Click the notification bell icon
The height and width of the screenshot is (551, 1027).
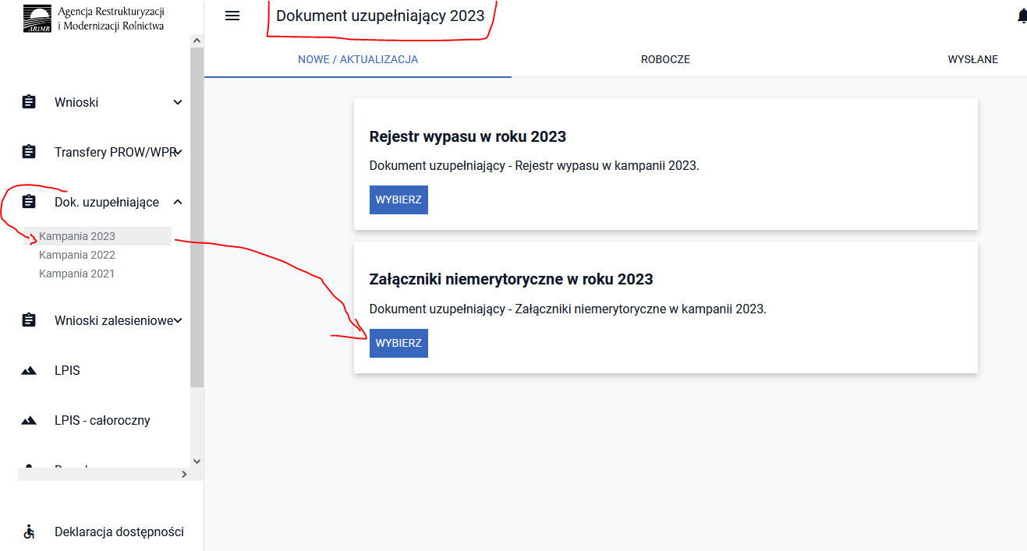[1022, 16]
